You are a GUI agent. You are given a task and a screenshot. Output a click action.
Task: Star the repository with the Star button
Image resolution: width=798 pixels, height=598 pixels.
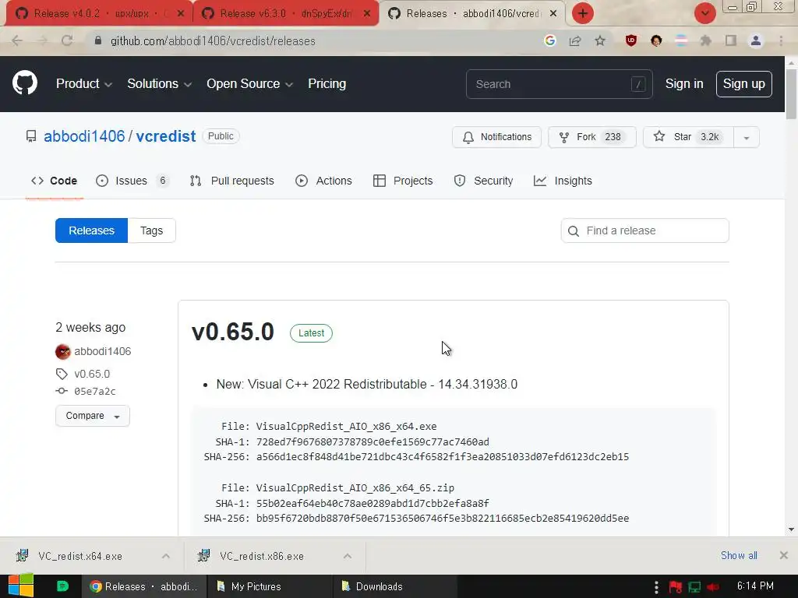pyautogui.click(x=688, y=137)
